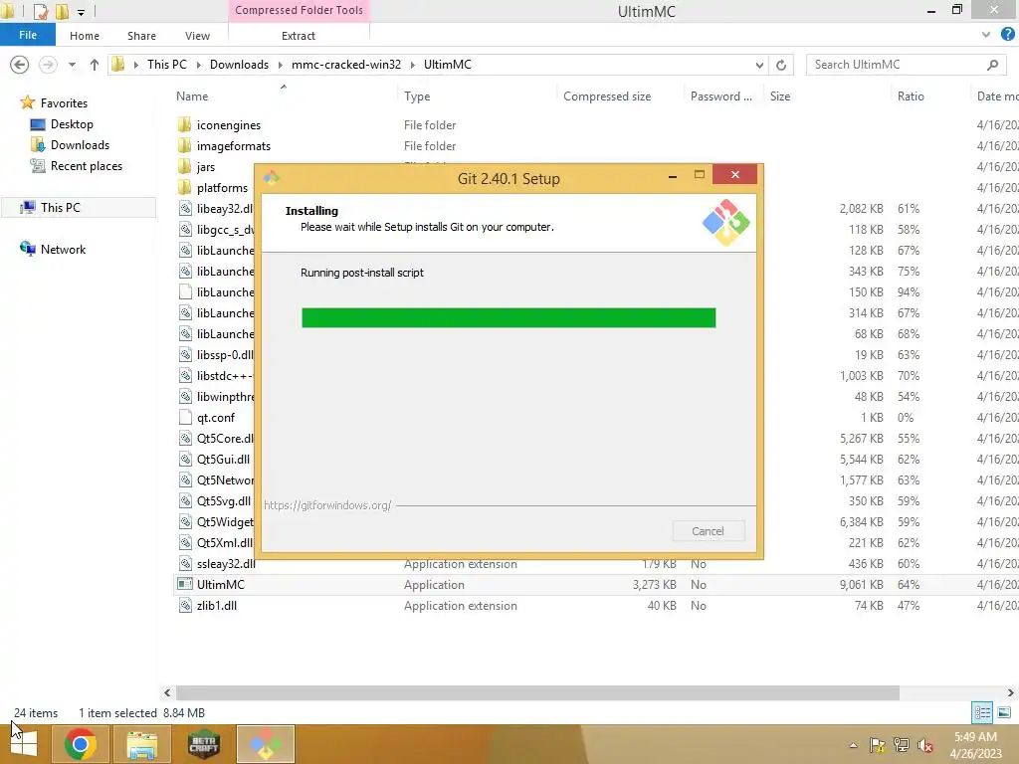Click New folder quick access icon

(x=62, y=11)
